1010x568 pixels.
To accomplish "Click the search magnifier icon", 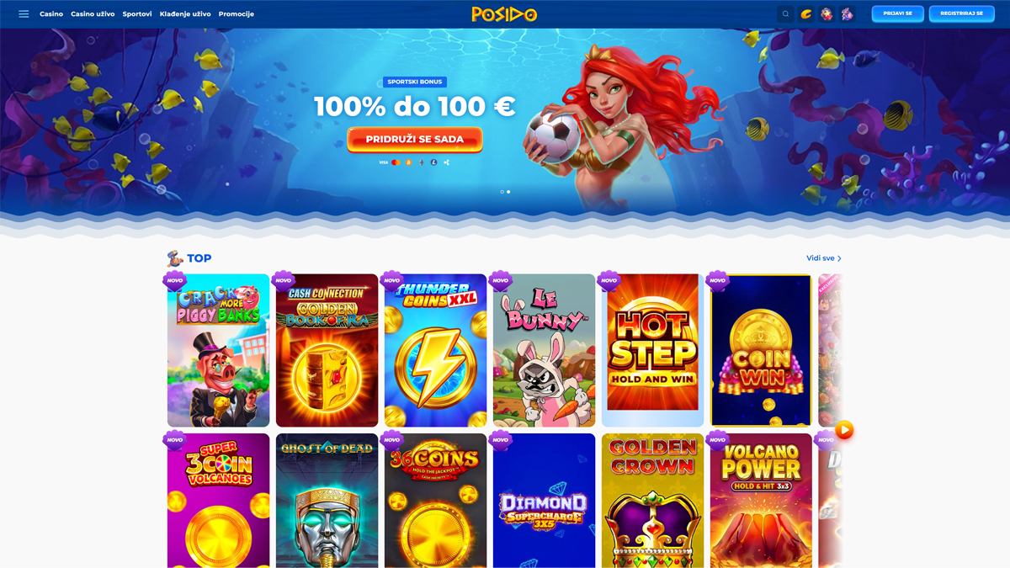I will point(785,14).
